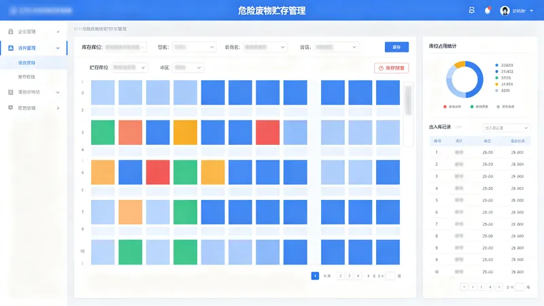Go to page 2 of the records table pagination
The width and height of the screenshot is (544, 306).
coord(473,287)
